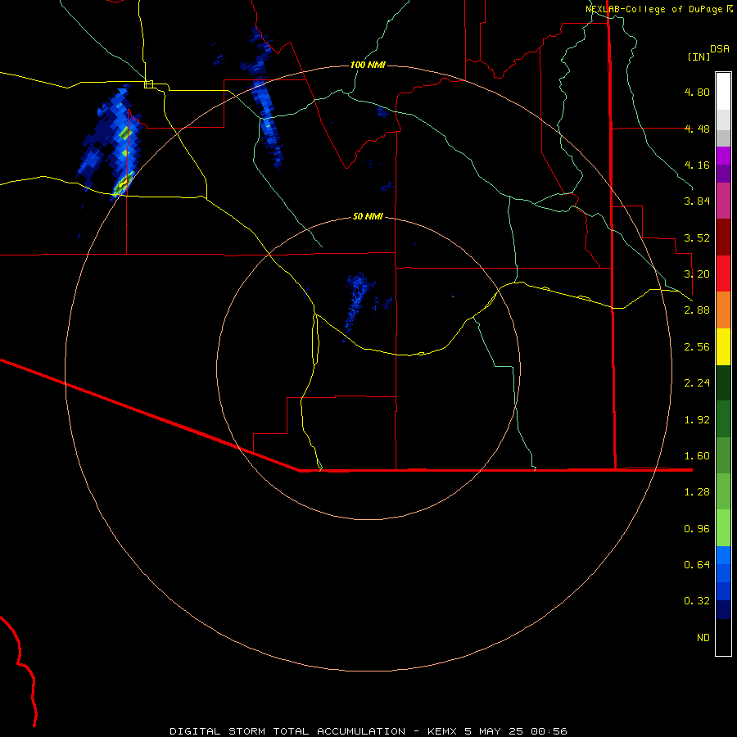This screenshot has height=737, width=737.
Task: Click the darkest green legend swatch
Action: tap(723, 383)
